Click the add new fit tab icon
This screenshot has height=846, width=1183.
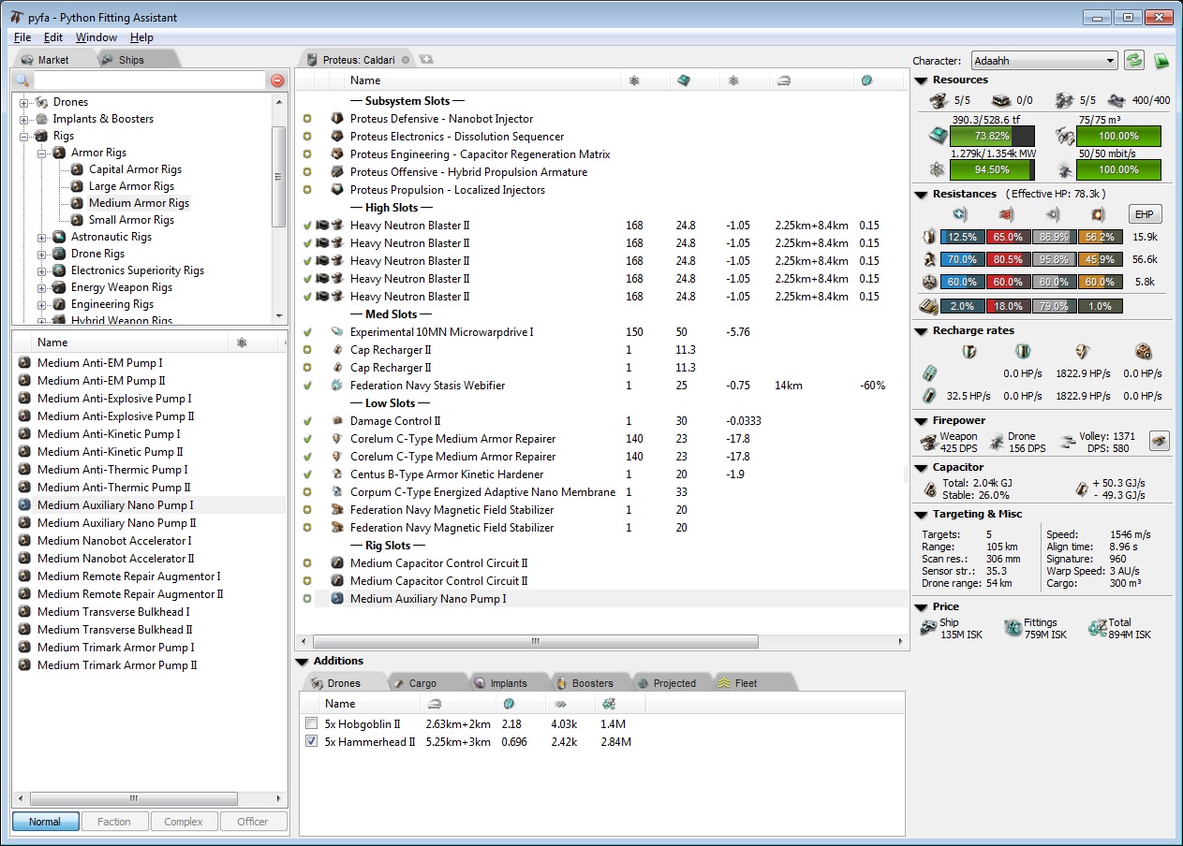tap(426, 60)
